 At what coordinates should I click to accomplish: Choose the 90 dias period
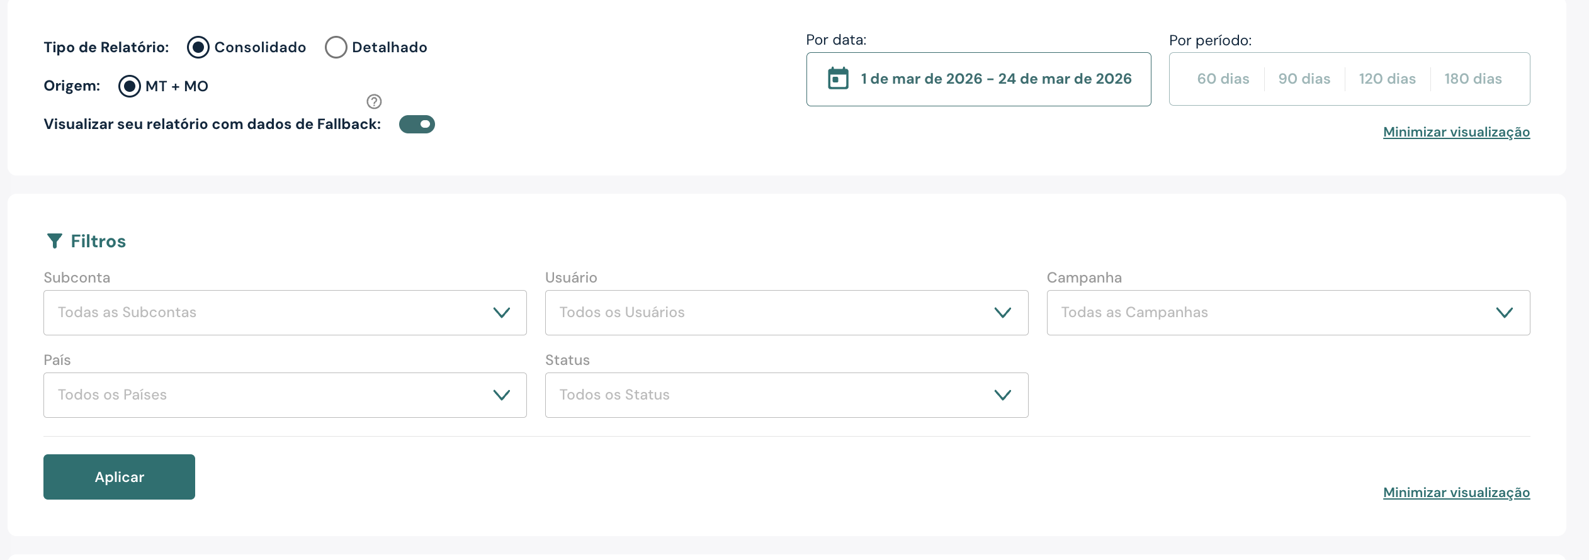point(1304,79)
